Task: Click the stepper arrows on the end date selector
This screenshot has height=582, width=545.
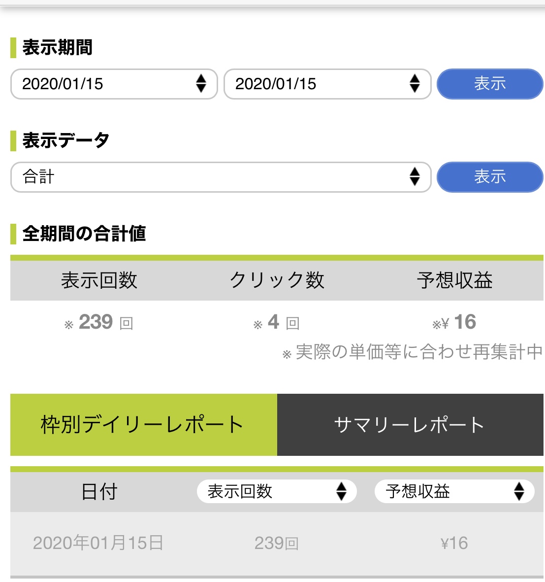Action: point(415,84)
